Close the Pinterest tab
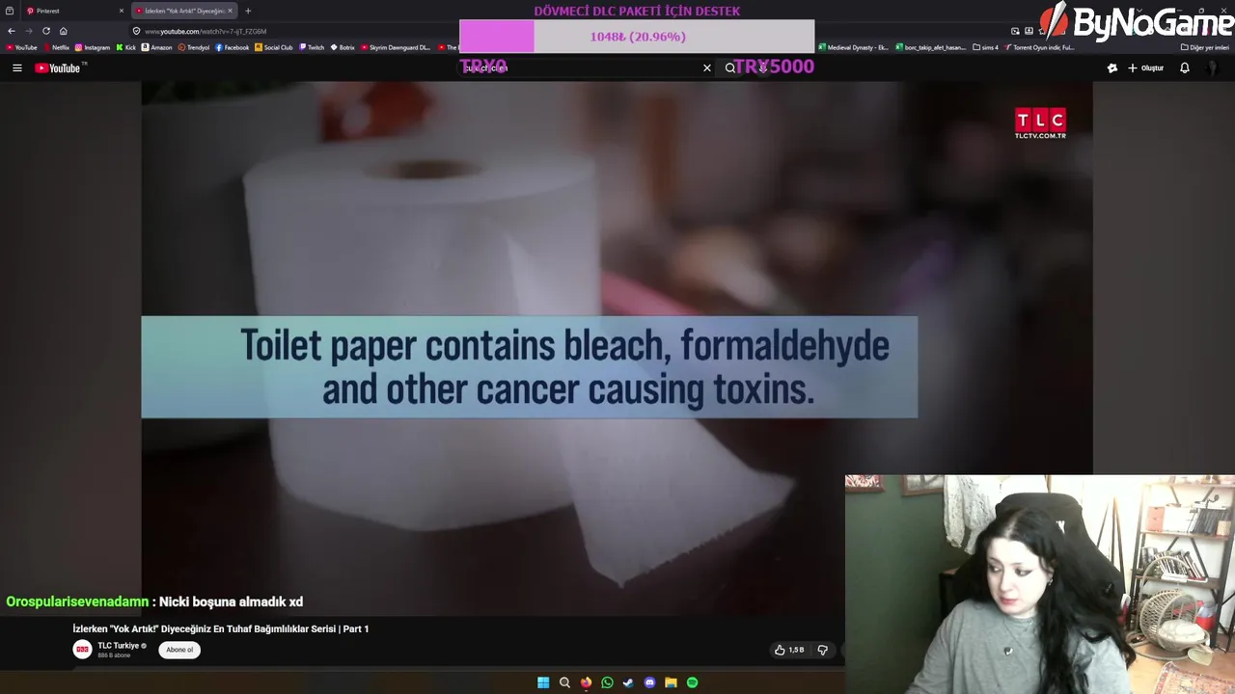The image size is (1235, 694). click(x=122, y=11)
